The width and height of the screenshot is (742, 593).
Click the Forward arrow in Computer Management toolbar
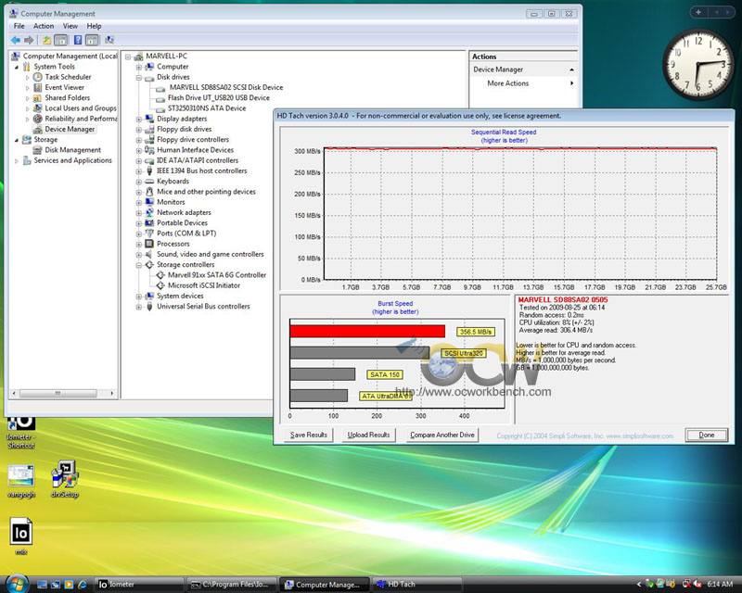pos(29,40)
